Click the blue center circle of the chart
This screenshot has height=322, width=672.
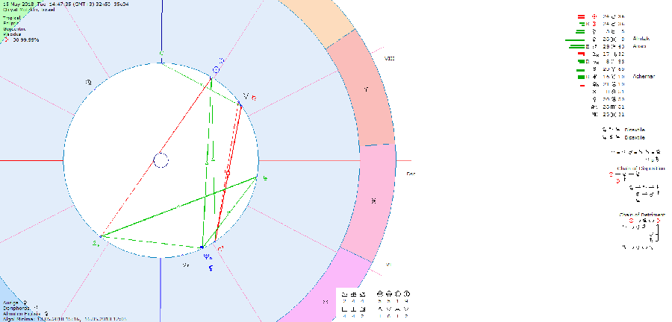(161, 161)
